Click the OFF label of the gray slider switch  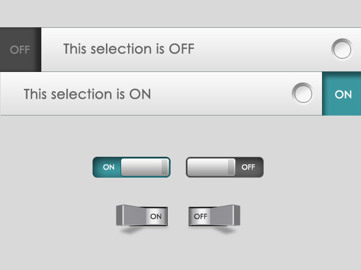[x=249, y=167]
